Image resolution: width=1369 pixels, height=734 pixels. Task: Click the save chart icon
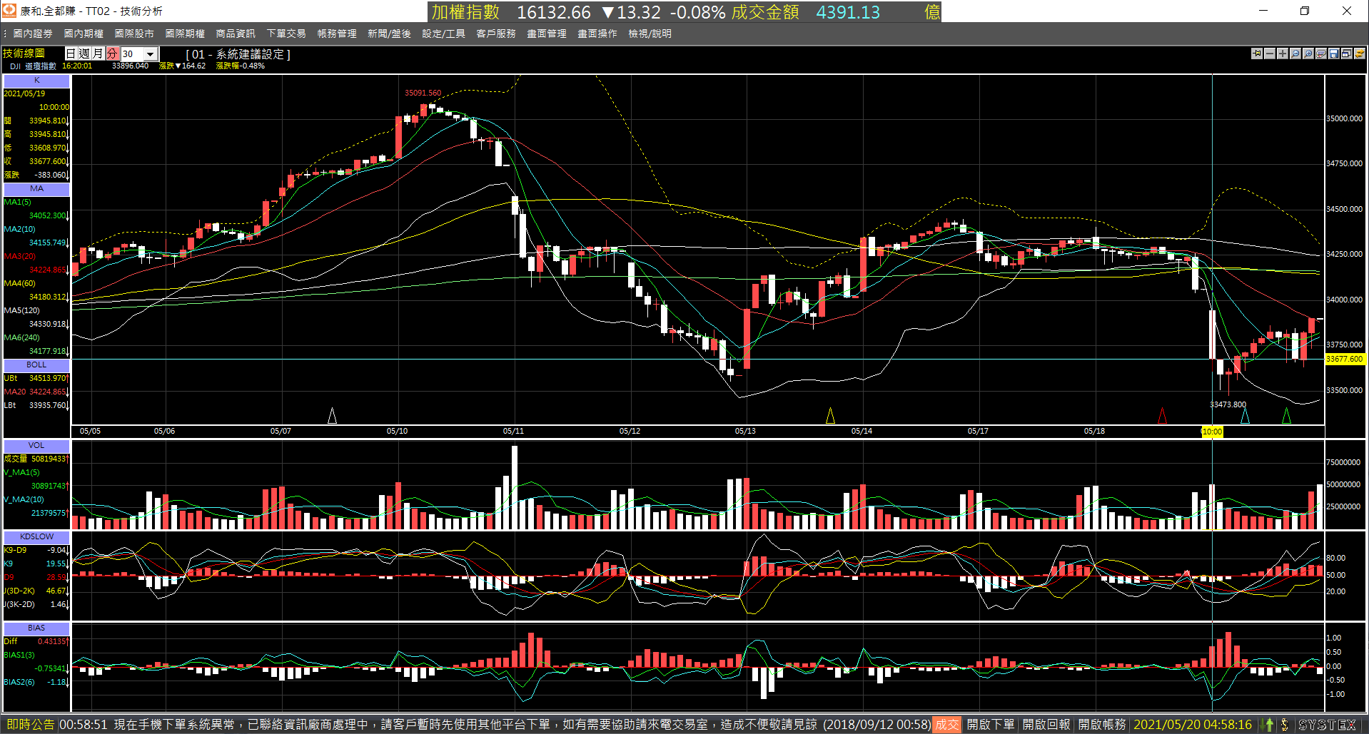1334,53
